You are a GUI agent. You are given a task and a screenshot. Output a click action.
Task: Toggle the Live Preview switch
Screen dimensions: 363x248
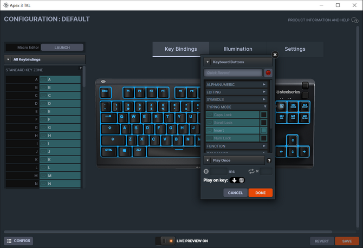[165, 241]
